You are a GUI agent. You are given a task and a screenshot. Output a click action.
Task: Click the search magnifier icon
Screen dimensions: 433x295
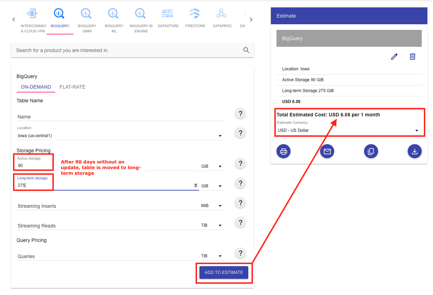[x=246, y=50]
